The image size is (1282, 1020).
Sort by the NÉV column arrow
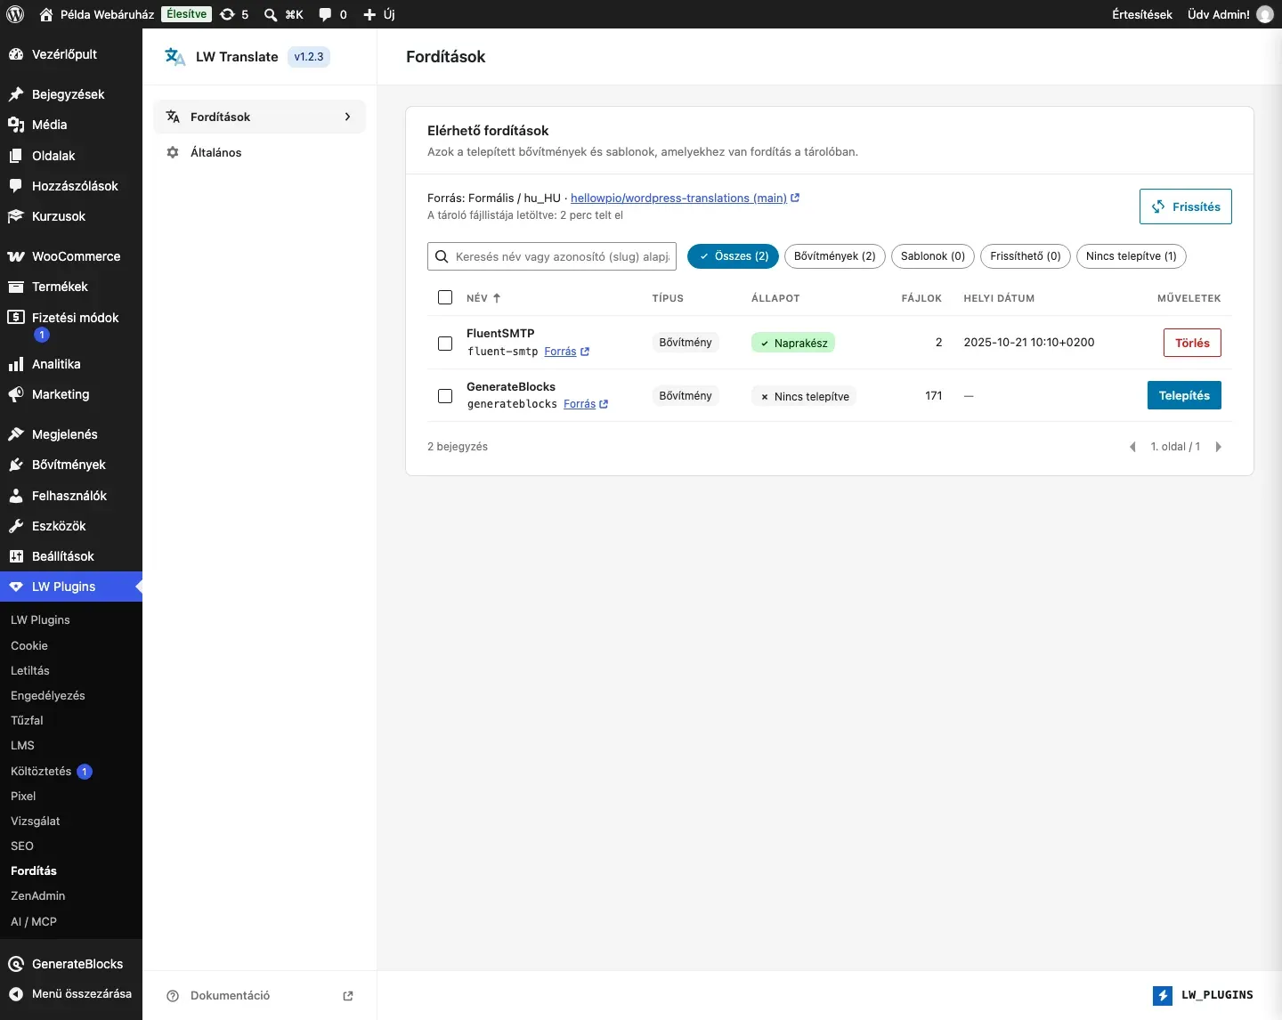coord(497,298)
